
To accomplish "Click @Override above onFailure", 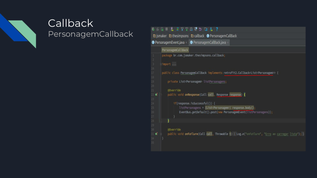I will pyautogui.click(x=174, y=129).
